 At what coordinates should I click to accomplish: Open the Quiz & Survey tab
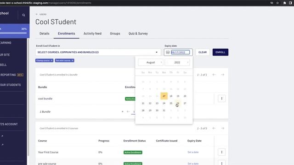138,33
